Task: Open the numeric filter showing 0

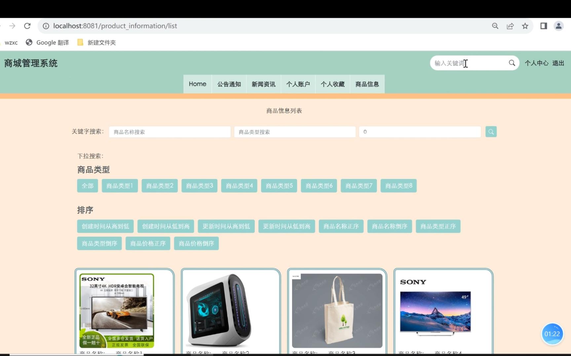Action: coord(420,132)
